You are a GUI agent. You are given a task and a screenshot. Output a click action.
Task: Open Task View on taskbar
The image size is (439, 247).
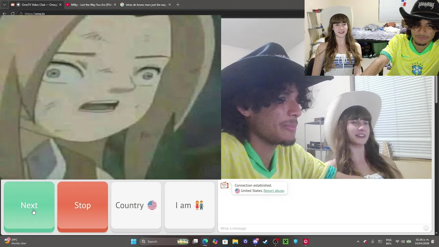(x=195, y=242)
